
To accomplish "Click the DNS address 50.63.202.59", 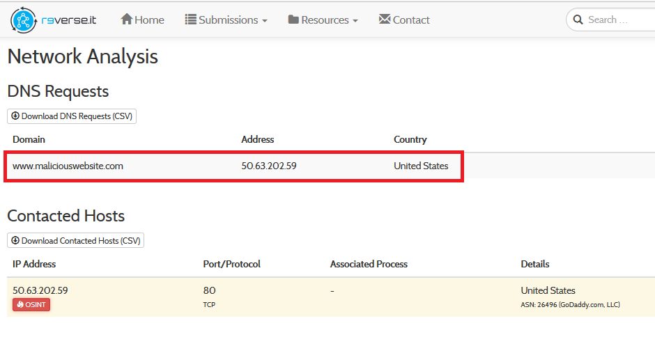I will click(269, 166).
